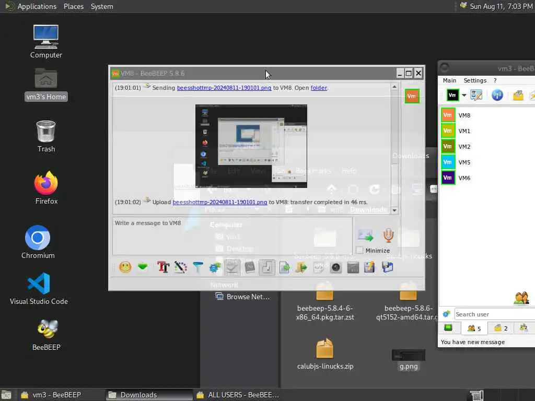The height and width of the screenshot is (401, 535).
Task: Click the send folder icon with green arrow
Action: pyautogui.click(x=301, y=267)
